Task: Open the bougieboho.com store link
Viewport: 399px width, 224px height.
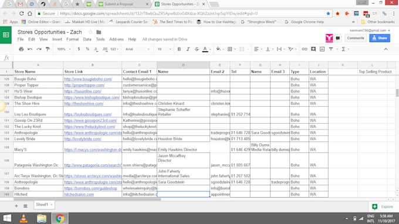Action: (88, 79)
